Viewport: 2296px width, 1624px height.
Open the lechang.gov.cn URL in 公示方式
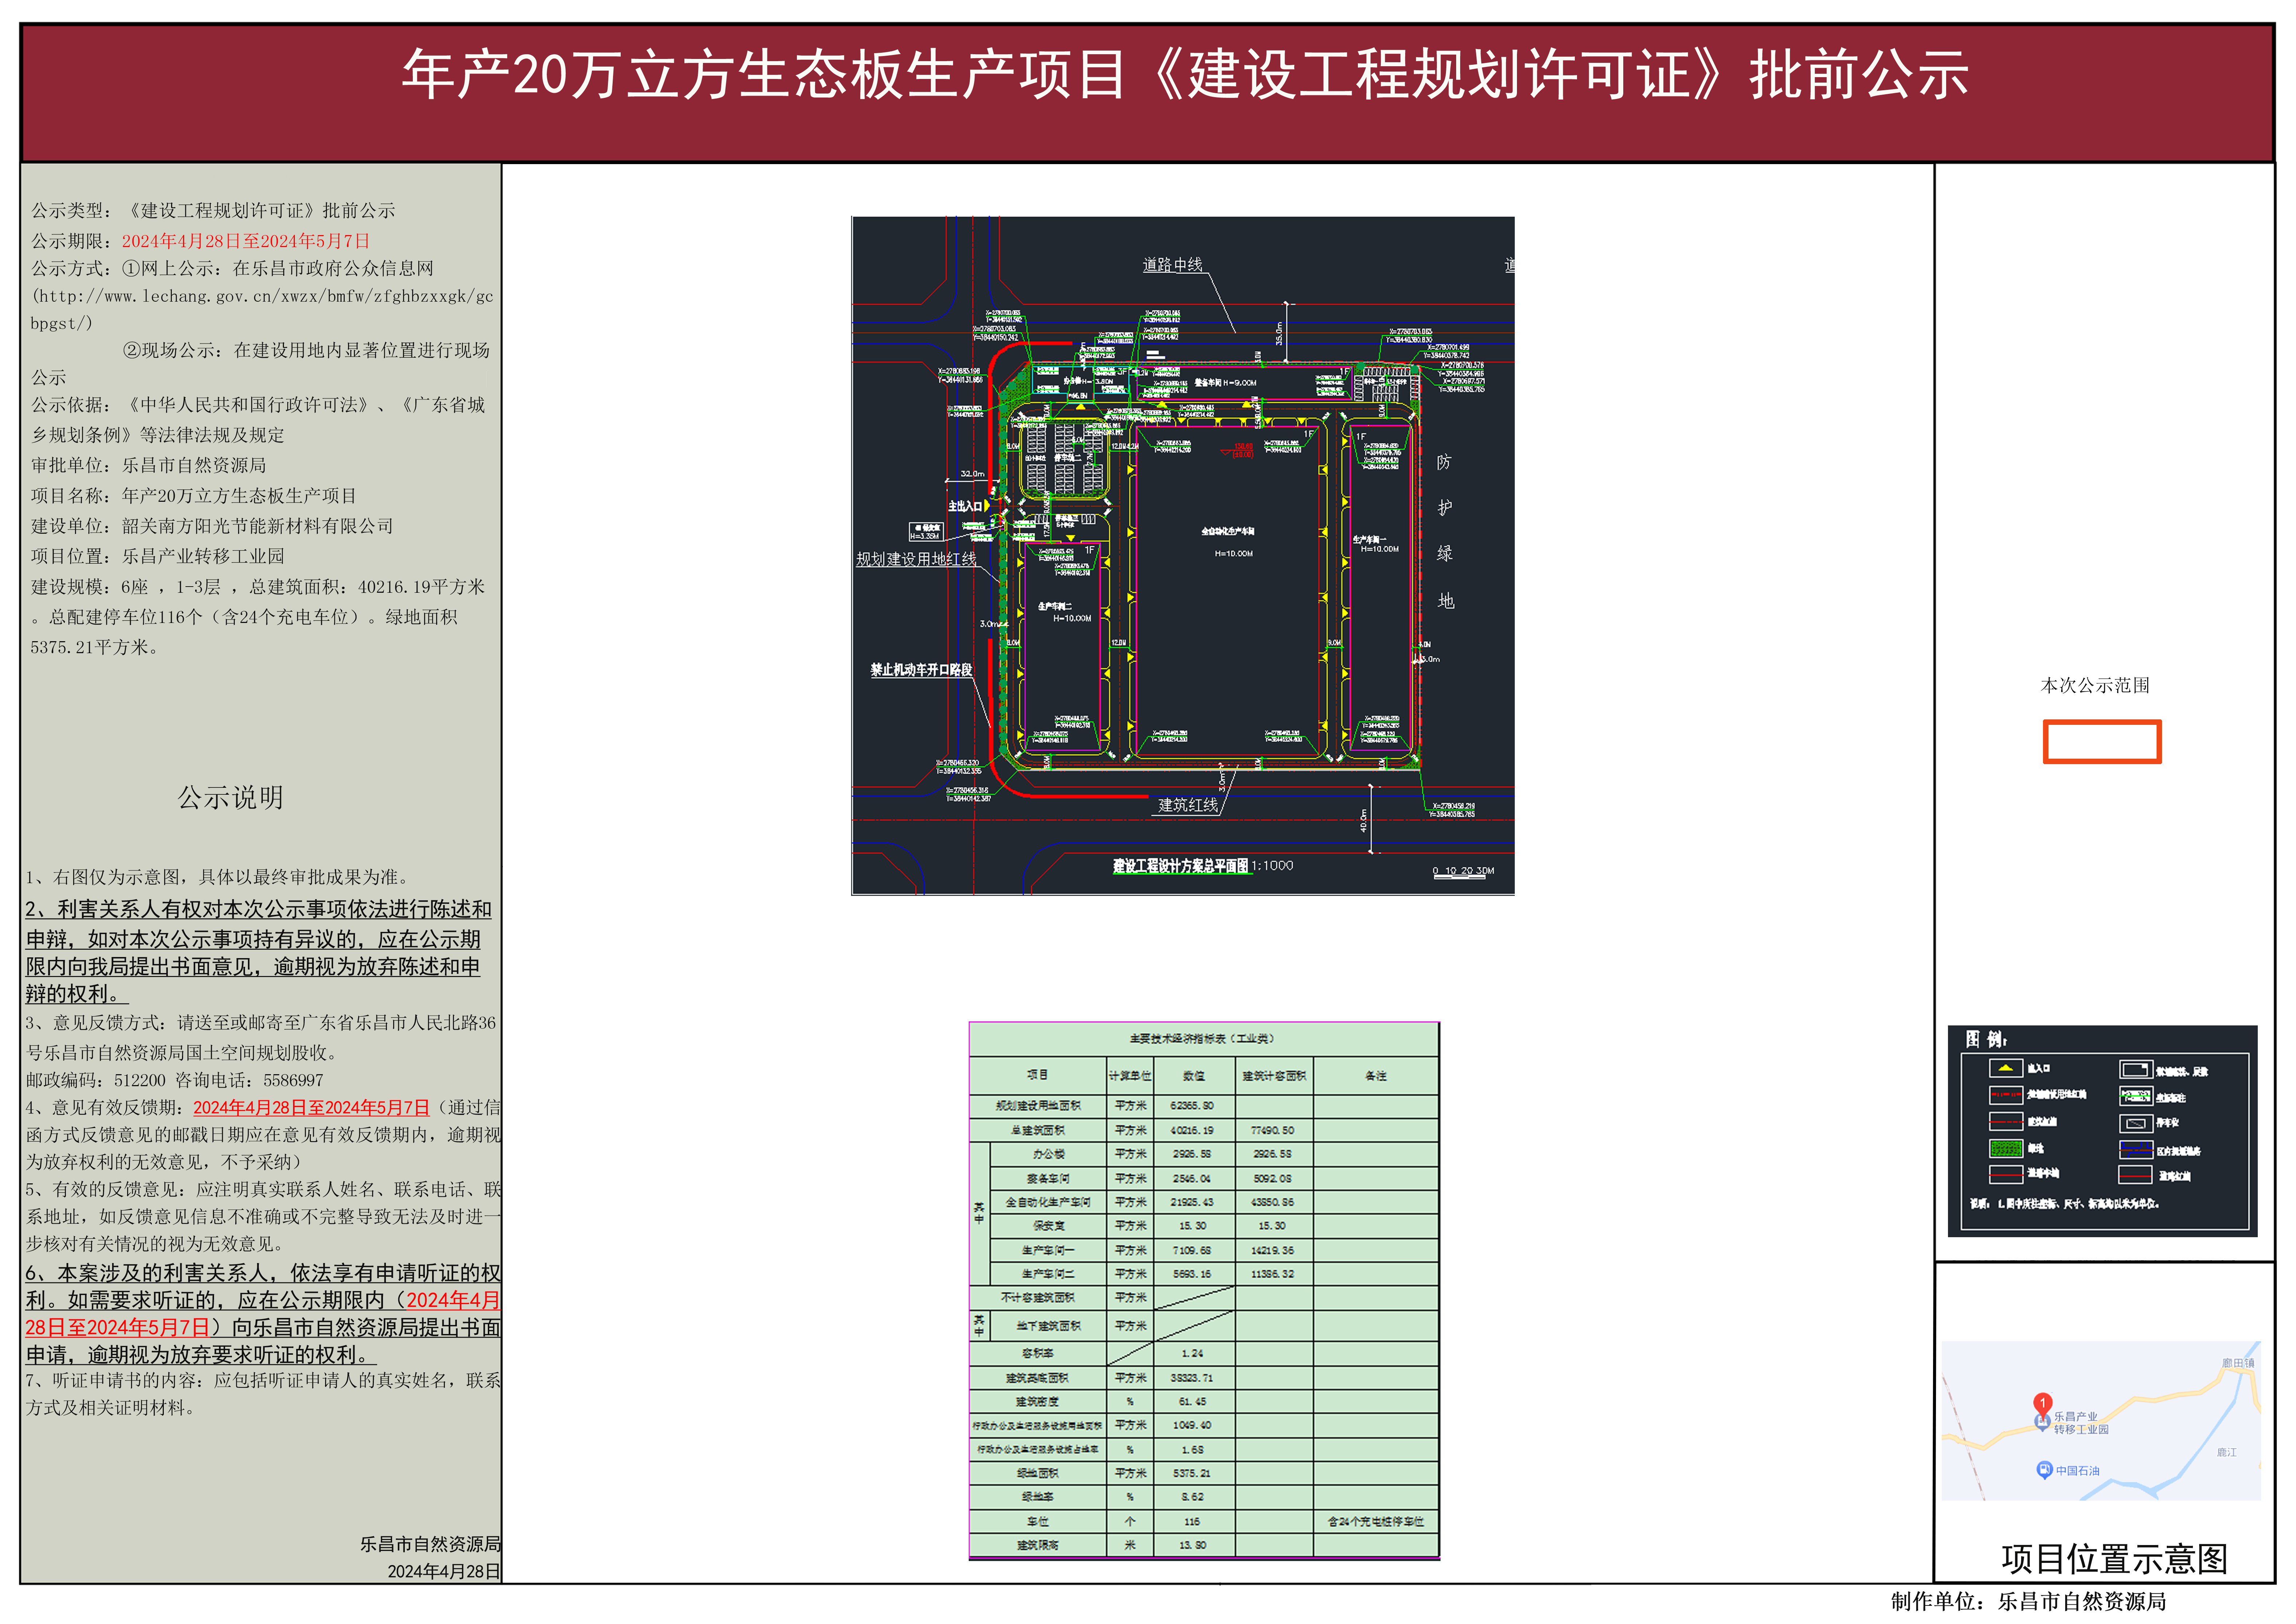[262, 310]
